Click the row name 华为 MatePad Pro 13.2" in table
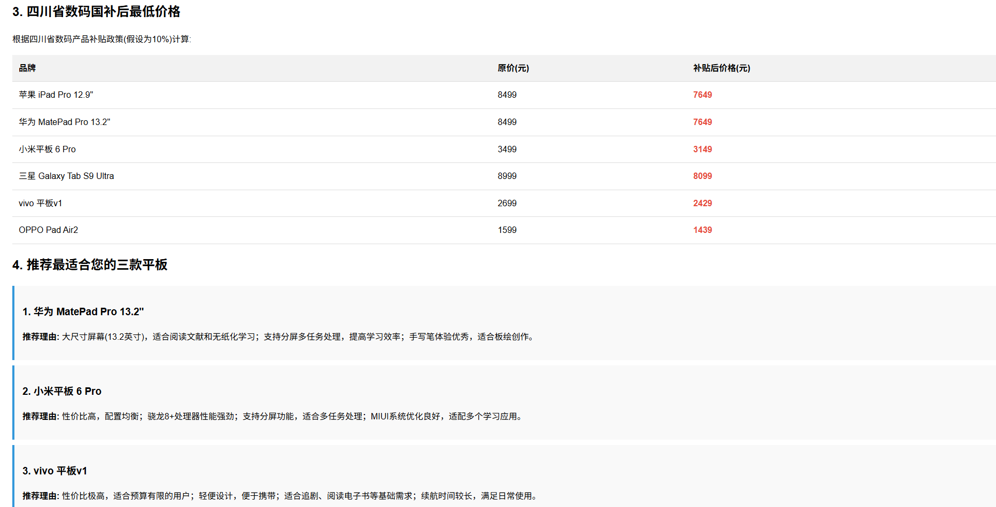The width and height of the screenshot is (996, 507). pyautogui.click(x=65, y=122)
